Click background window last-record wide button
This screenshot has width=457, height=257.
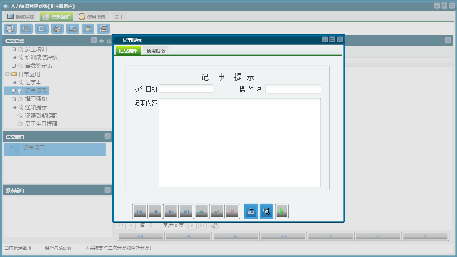tap(283, 236)
